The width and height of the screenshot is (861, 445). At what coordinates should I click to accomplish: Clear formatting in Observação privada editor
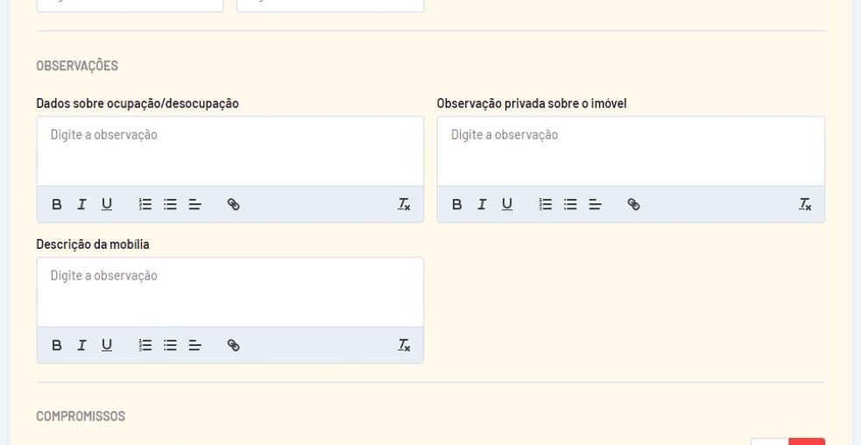point(805,204)
